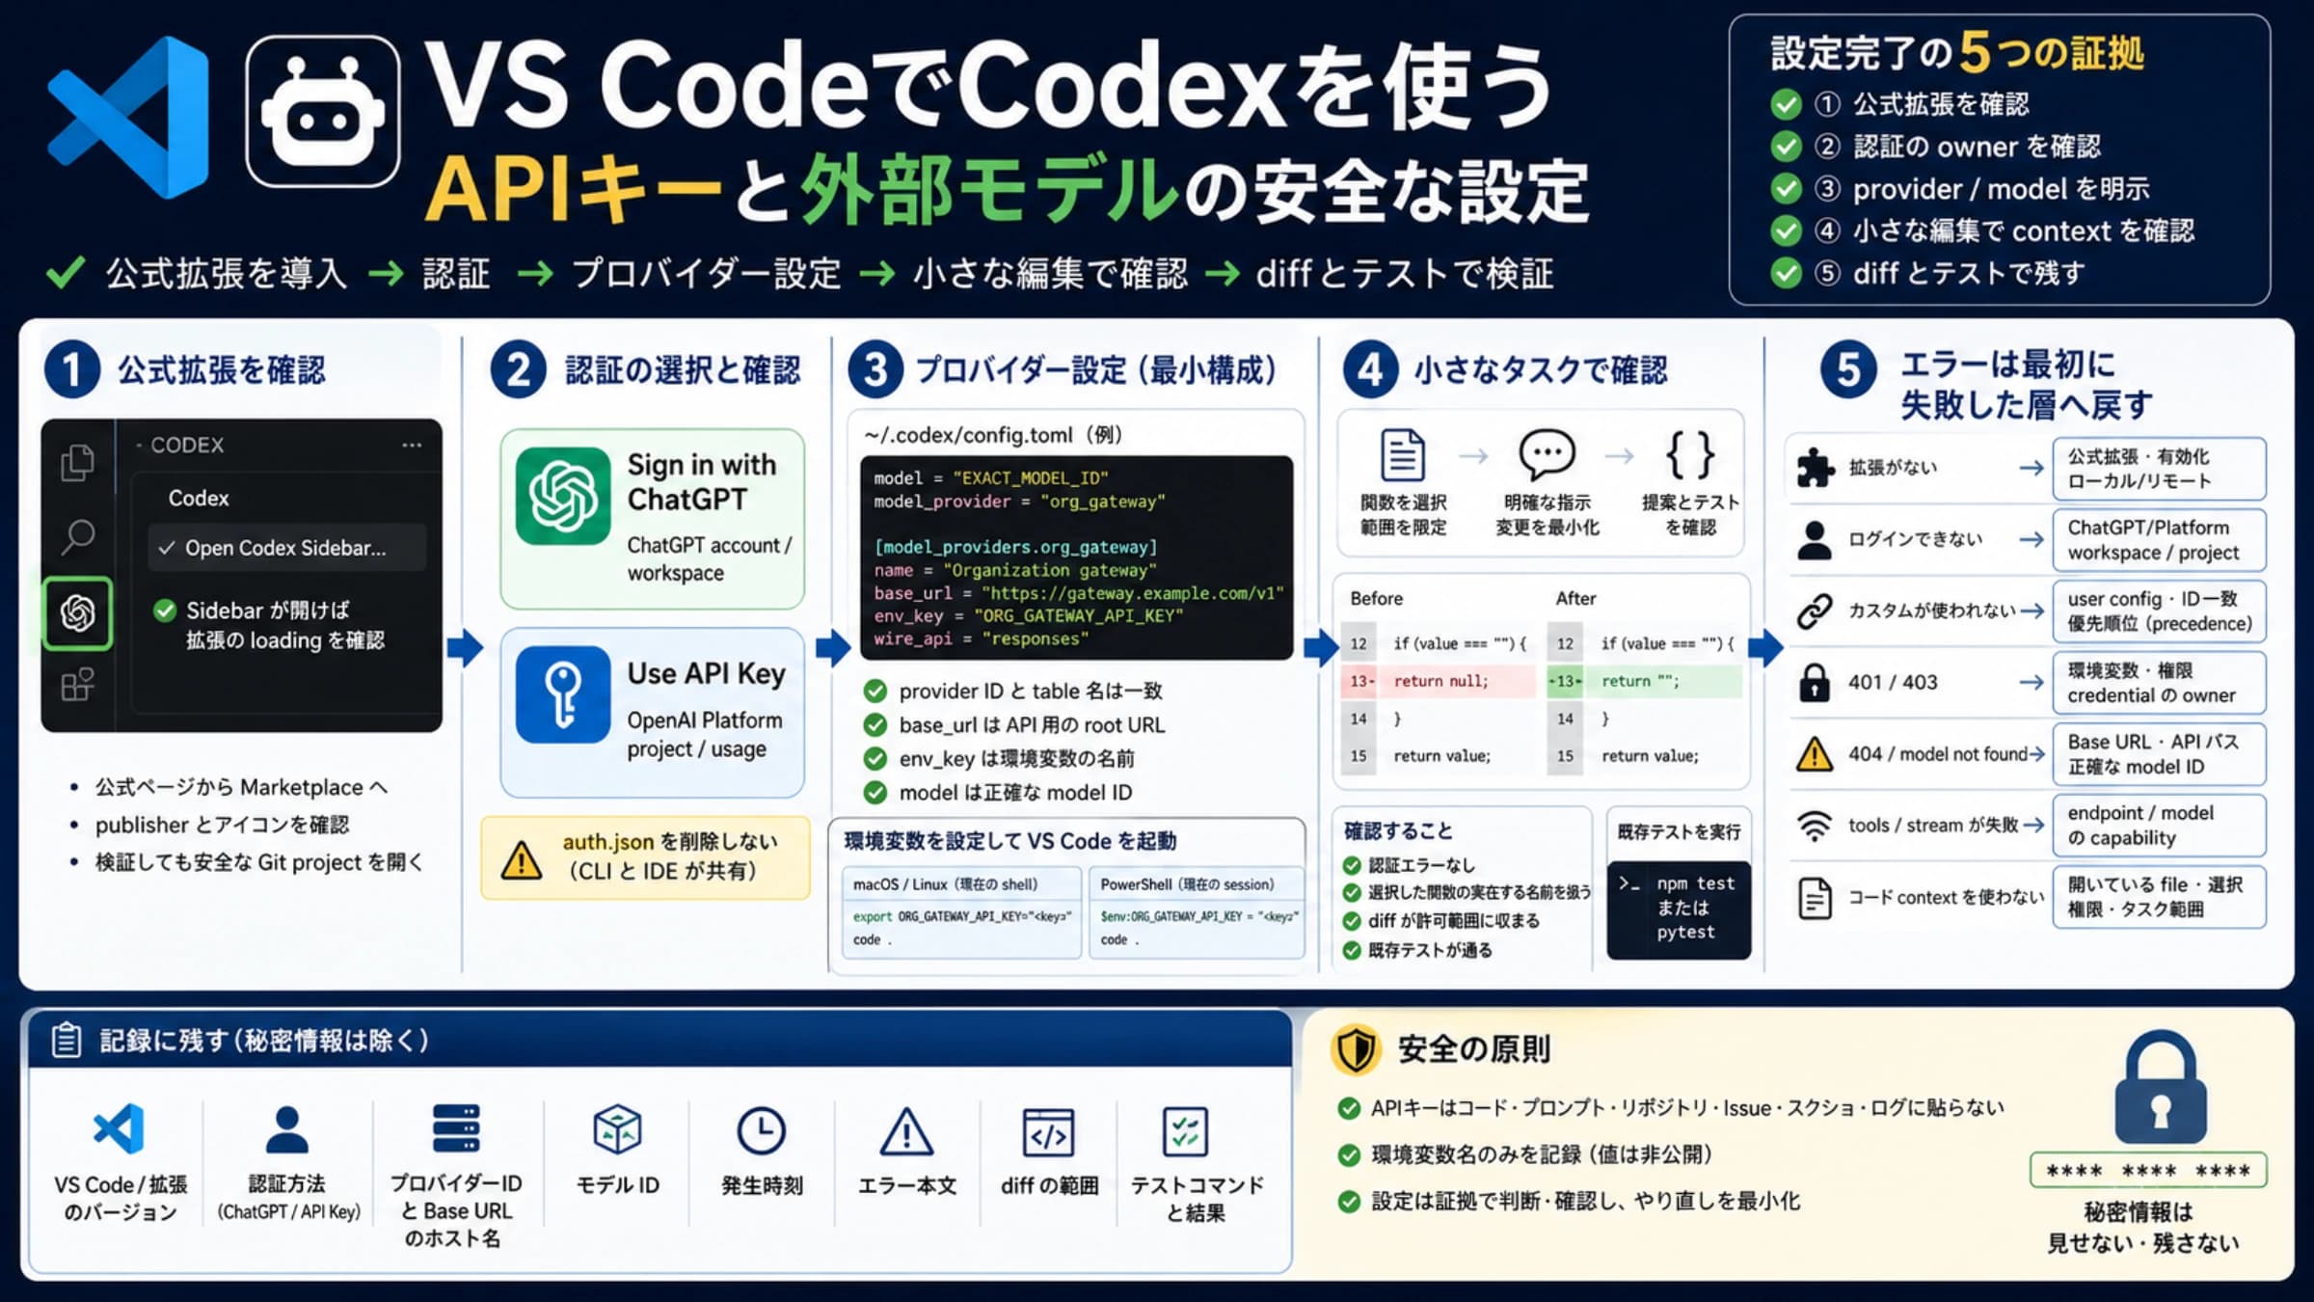Click the terminal prompt icon beside npm test
This screenshot has width=2314, height=1302.
[1629, 883]
